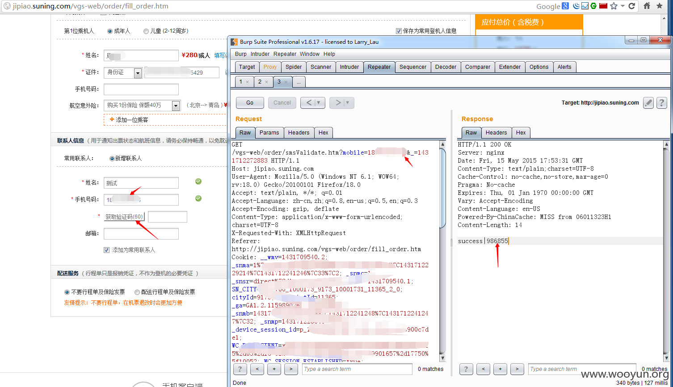Open the Intruder menu in the menu bar
The width and height of the screenshot is (673, 387).
260,54
